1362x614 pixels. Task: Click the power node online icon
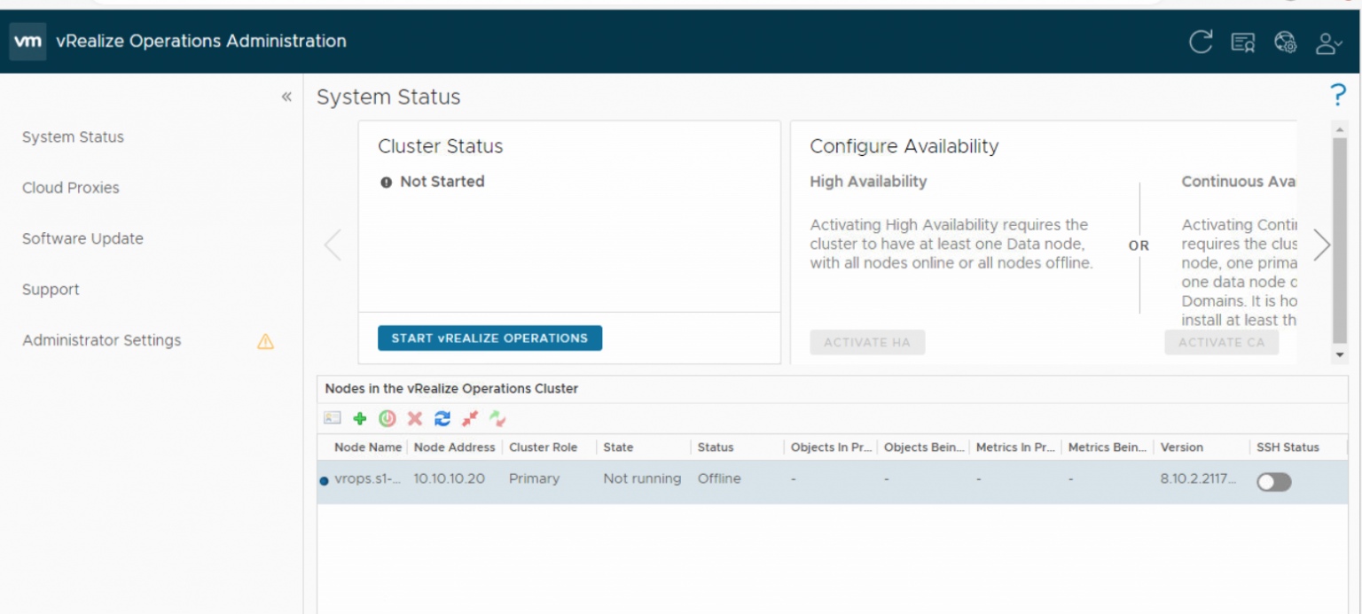coord(387,418)
